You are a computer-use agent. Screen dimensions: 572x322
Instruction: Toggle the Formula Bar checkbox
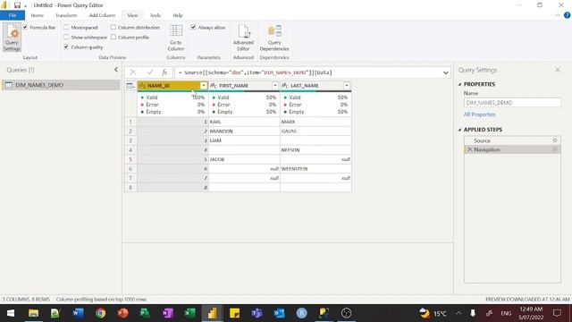pos(25,27)
